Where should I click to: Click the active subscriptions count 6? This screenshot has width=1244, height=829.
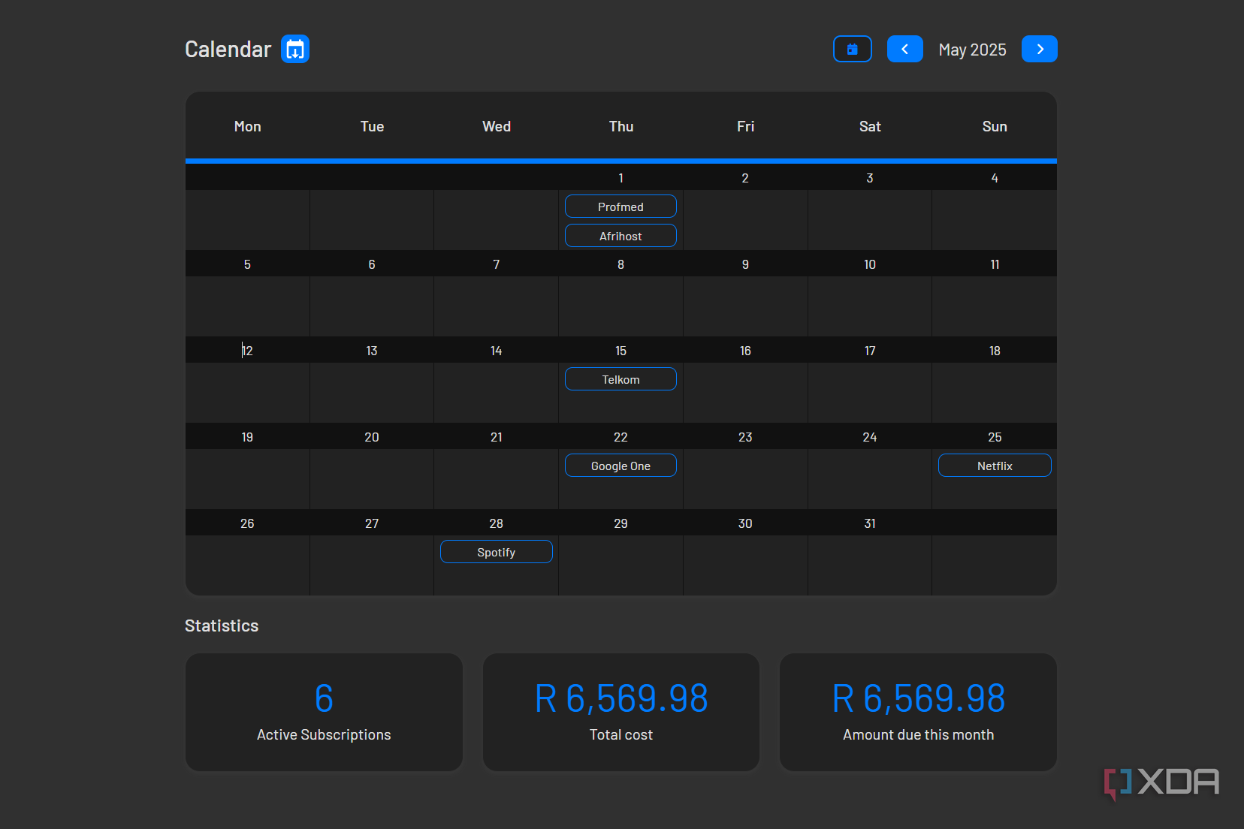324,698
